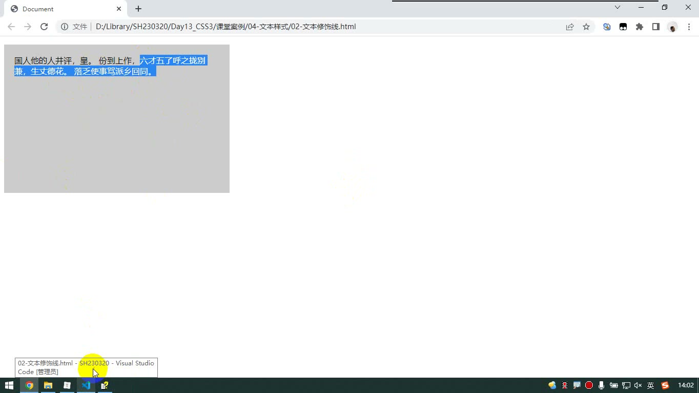
Task: Click the second highlighted line ending '回同。'
Action: point(85,71)
